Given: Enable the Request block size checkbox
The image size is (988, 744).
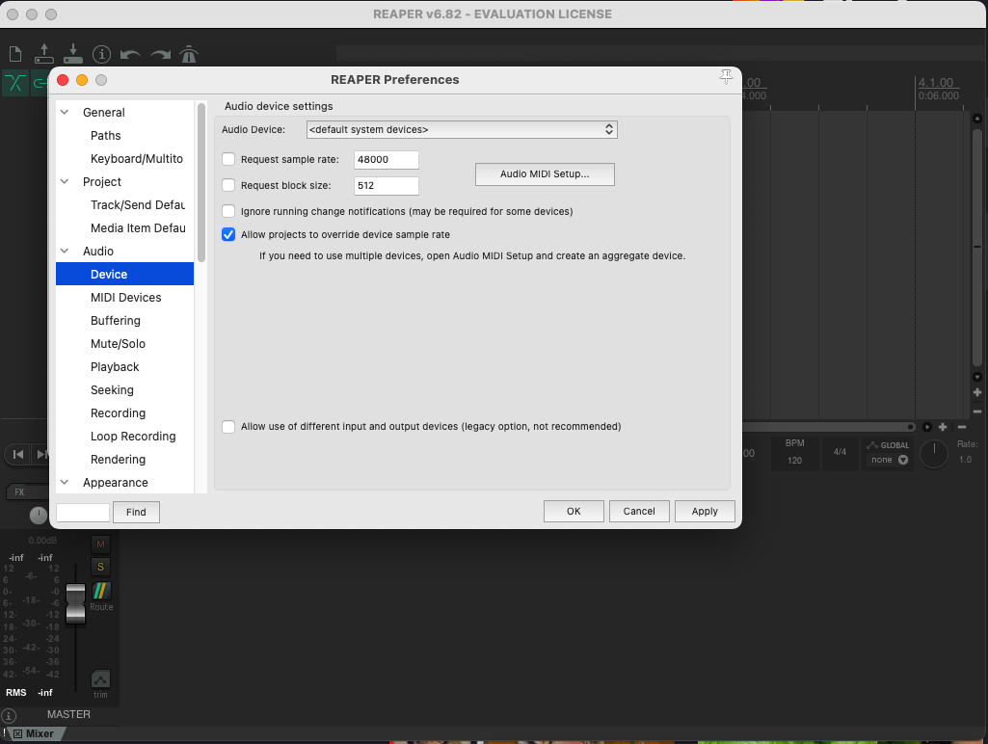Looking at the screenshot, I should coord(228,185).
